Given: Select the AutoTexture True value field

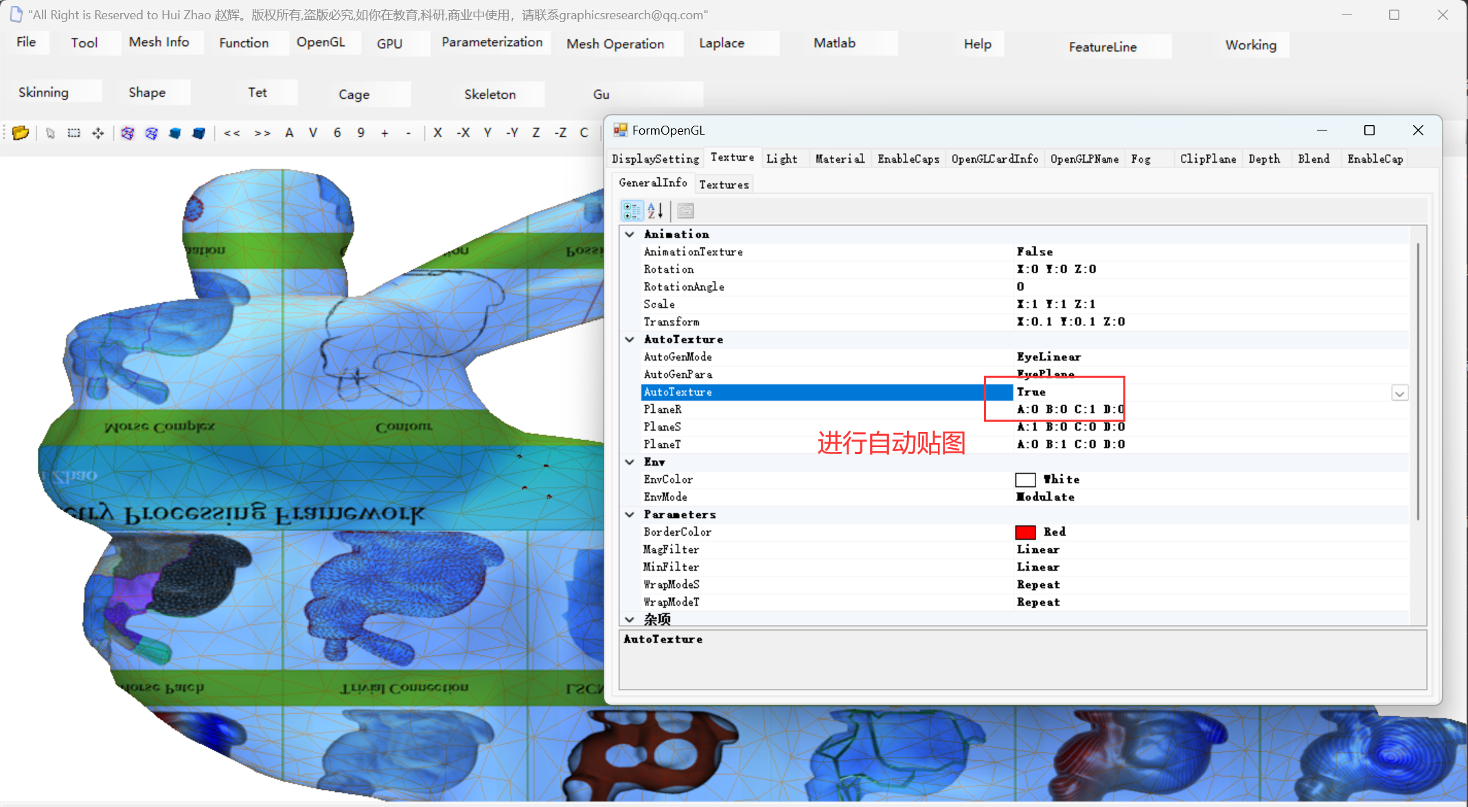Looking at the screenshot, I should pos(1031,391).
